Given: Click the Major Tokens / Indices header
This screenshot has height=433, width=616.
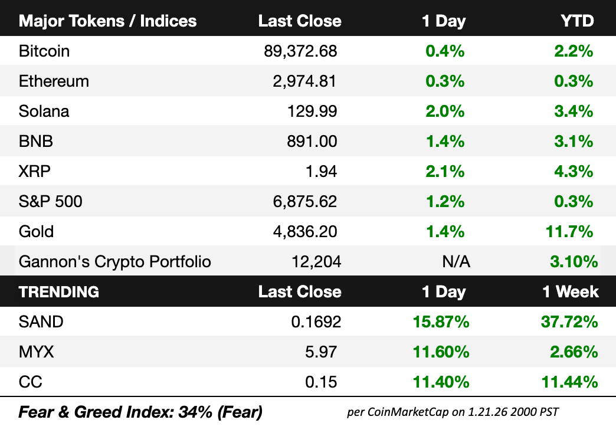Looking at the screenshot, I should (108, 21).
